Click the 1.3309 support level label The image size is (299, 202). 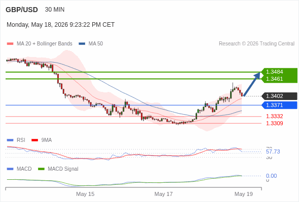(274, 123)
